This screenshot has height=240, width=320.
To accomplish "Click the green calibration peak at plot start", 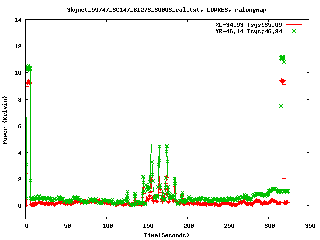I will point(29,67).
